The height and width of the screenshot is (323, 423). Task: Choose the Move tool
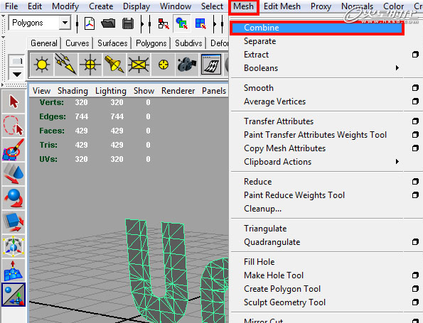coord(14,174)
